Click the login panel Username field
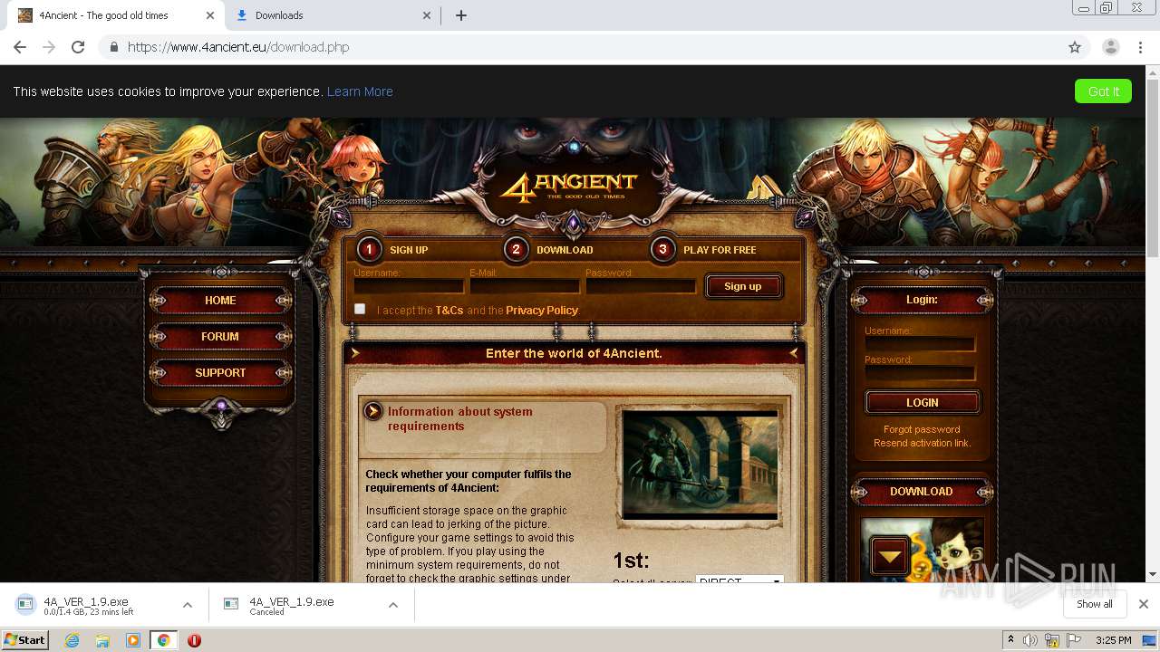The width and height of the screenshot is (1160, 652). coord(920,344)
